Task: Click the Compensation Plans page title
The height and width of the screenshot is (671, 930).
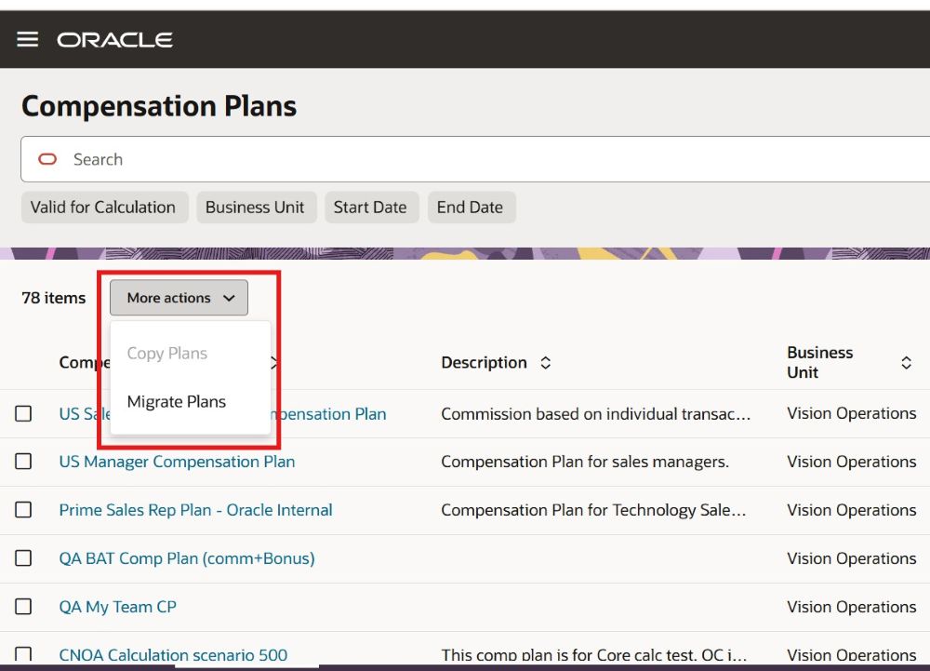Action: coord(159,106)
